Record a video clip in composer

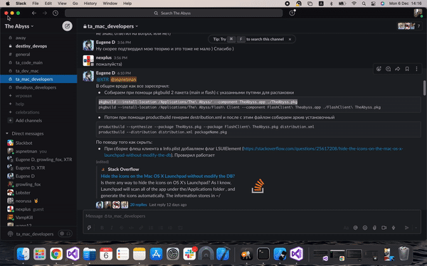pos(384,228)
